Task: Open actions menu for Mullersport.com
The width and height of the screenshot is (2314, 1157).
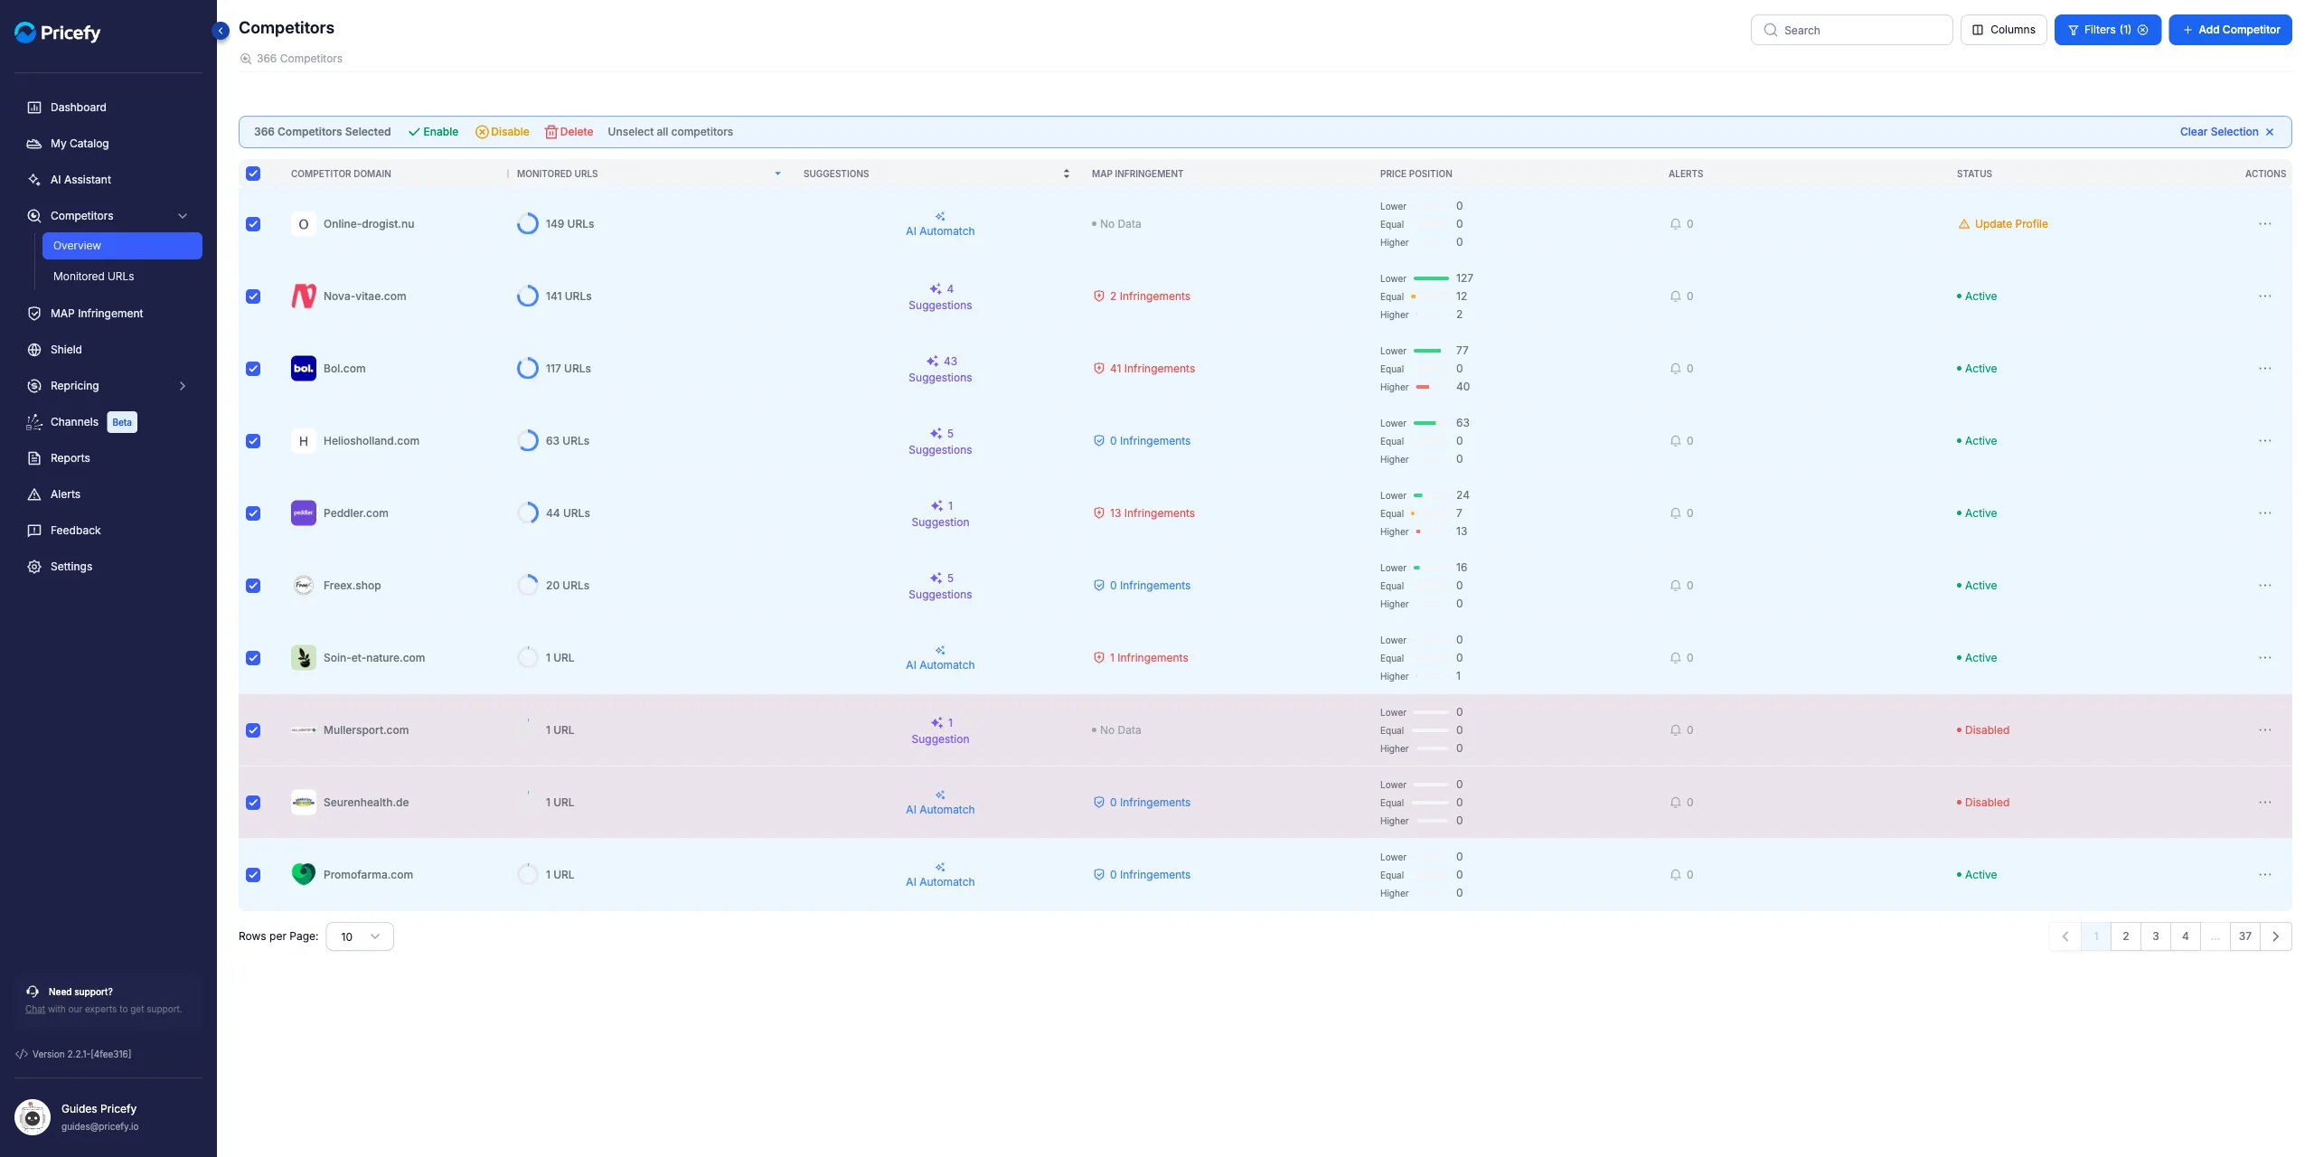Action: point(2264,730)
